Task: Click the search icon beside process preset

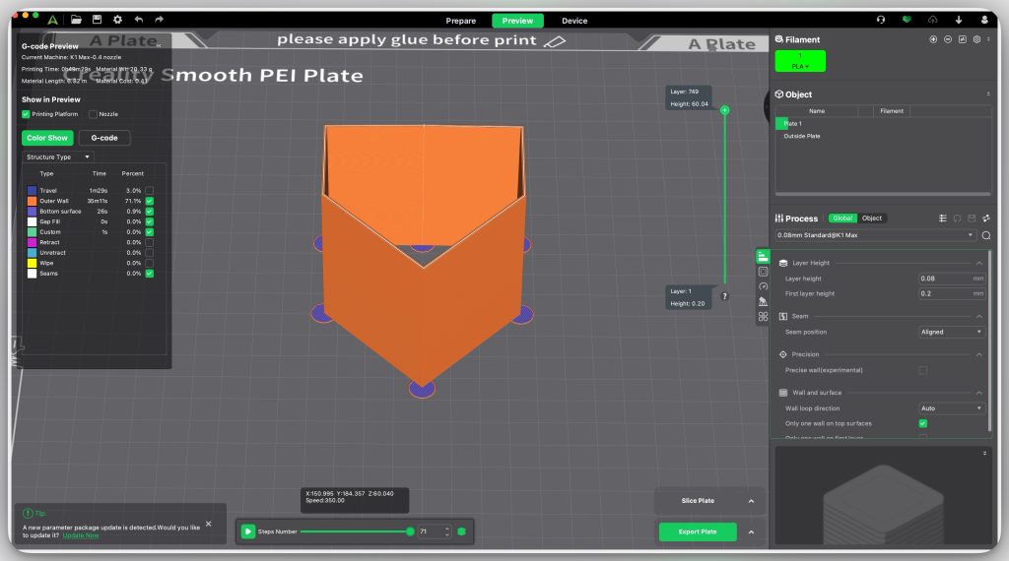Action: coord(985,236)
